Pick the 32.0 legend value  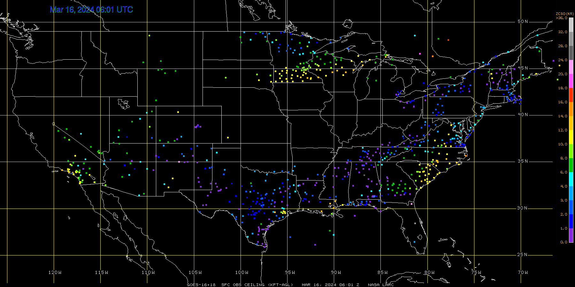pos(563,32)
